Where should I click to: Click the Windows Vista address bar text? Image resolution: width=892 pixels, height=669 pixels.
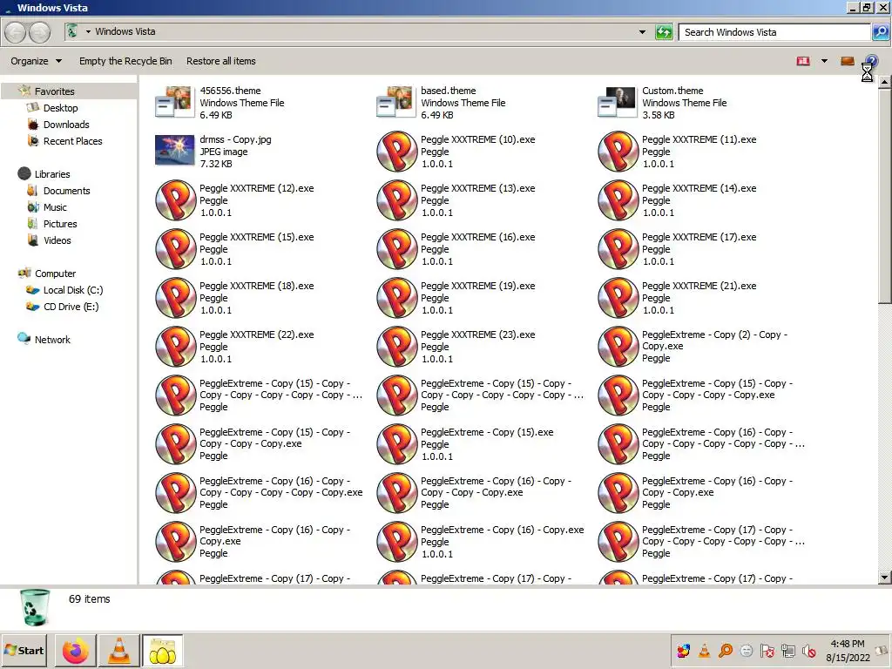(x=125, y=31)
